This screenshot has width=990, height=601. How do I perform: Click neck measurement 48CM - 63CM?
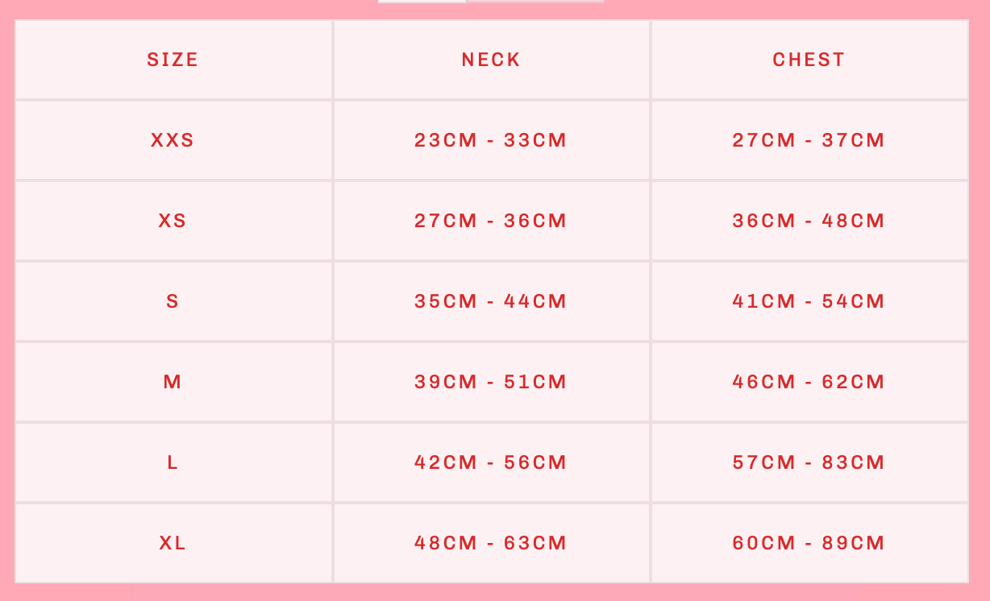click(491, 543)
